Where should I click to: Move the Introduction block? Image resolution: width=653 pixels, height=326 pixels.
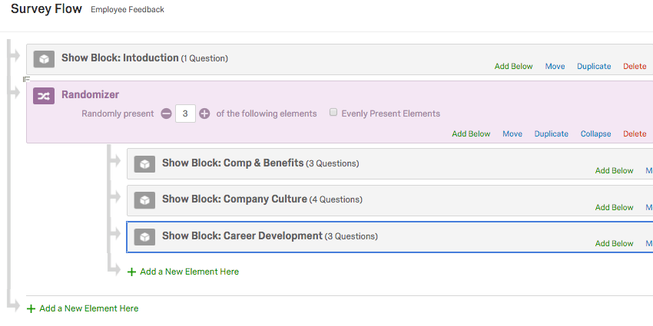point(555,67)
